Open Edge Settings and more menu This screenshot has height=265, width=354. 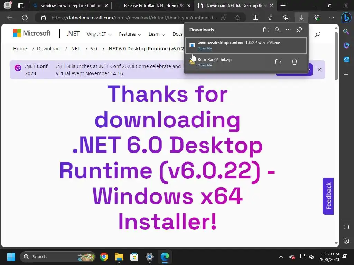[x=332, y=18]
